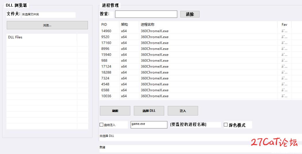
Task: Click the Fav column header
Action: tap(284, 25)
